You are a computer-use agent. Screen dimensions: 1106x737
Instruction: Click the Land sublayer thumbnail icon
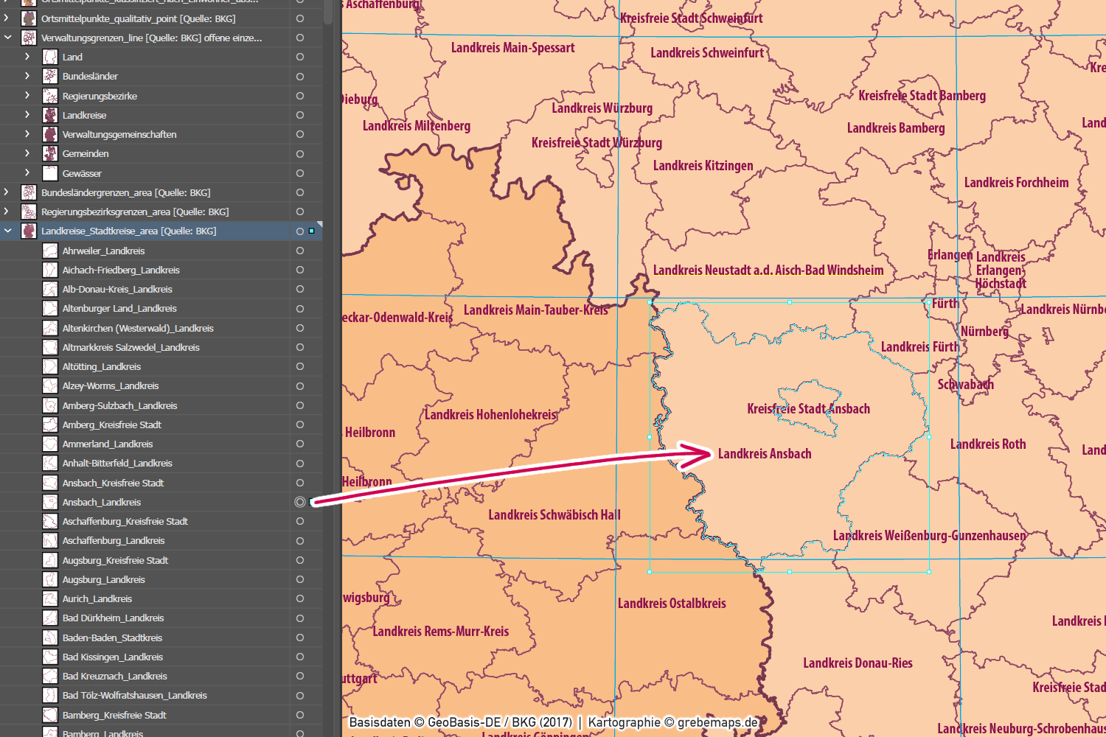50,57
